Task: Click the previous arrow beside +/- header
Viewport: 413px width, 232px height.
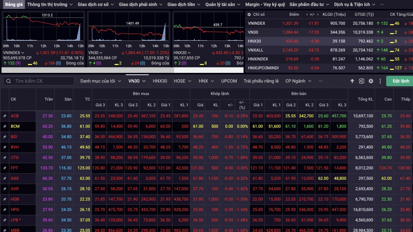Action: pyautogui.click(x=307, y=14)
